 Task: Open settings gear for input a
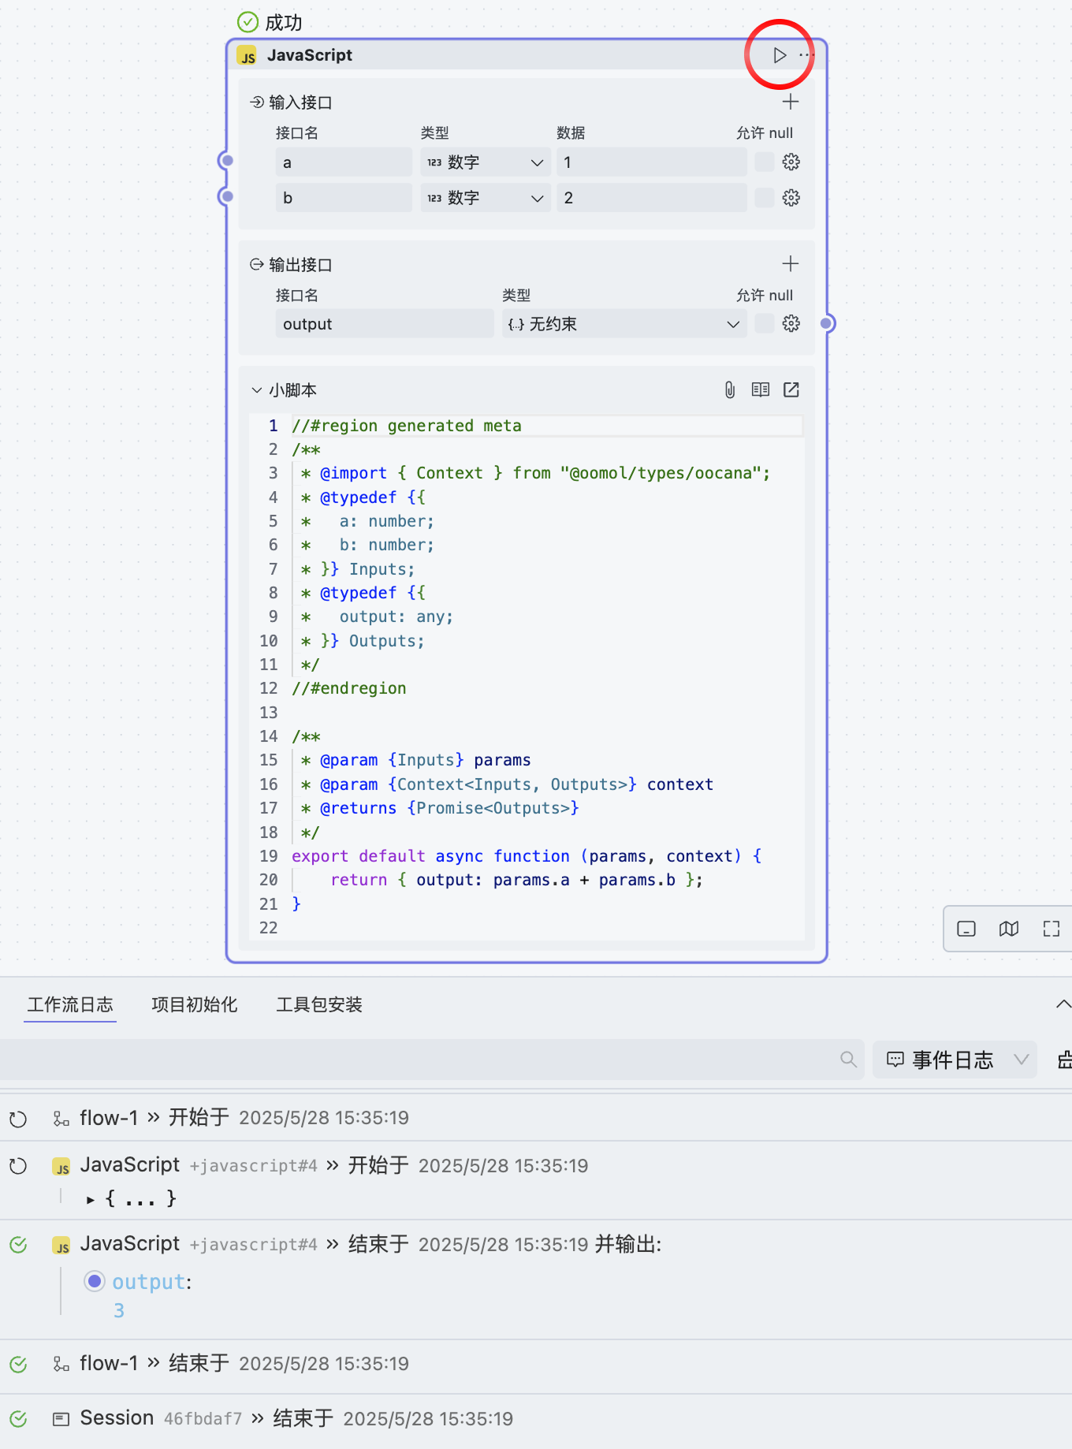point(791,162)
